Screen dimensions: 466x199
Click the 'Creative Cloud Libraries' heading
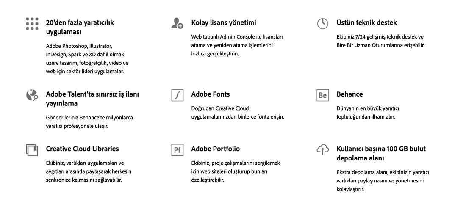(x=82, y=149)
